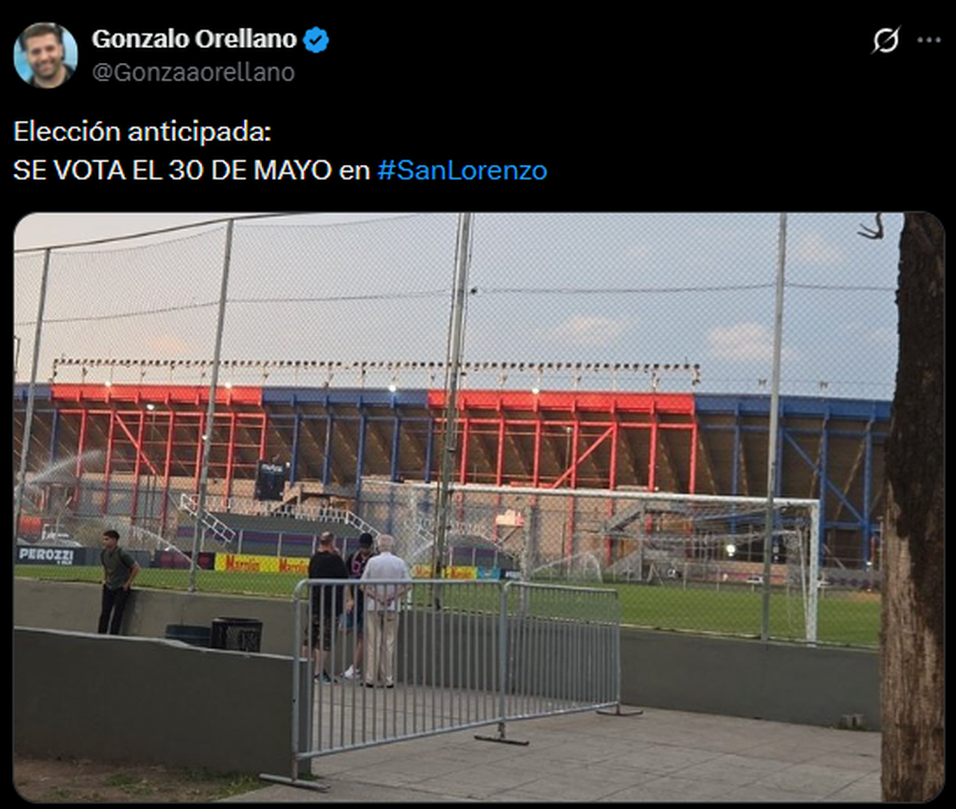Open the #SanLorenzo hashtag
Viewport: 956px width, 809px height.
(462, 171)
